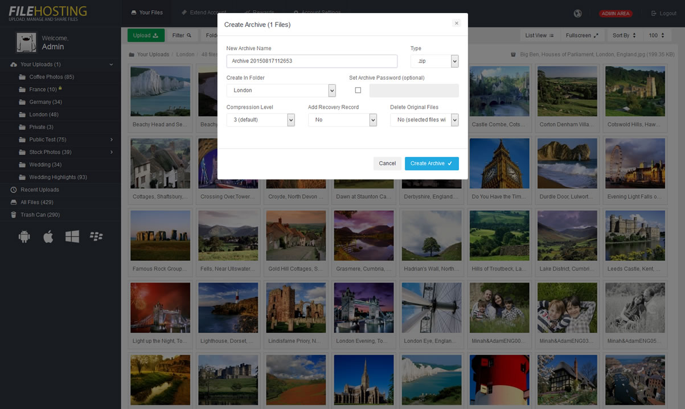Open the Compression Level dropdown
This screenshot has width=685, height=409.
tap(260, 120)
